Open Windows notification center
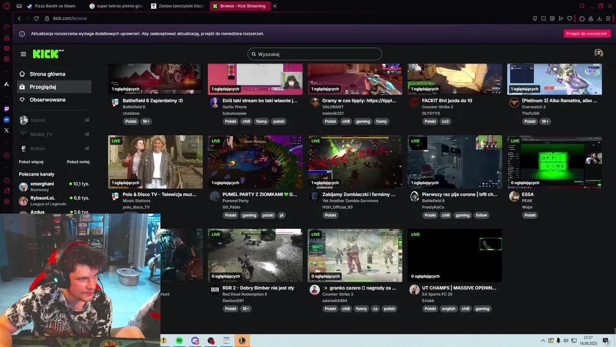This screenshot has width=616, height=347. click(606, 341)
